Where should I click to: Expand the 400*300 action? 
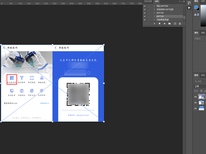click(154, 13)
